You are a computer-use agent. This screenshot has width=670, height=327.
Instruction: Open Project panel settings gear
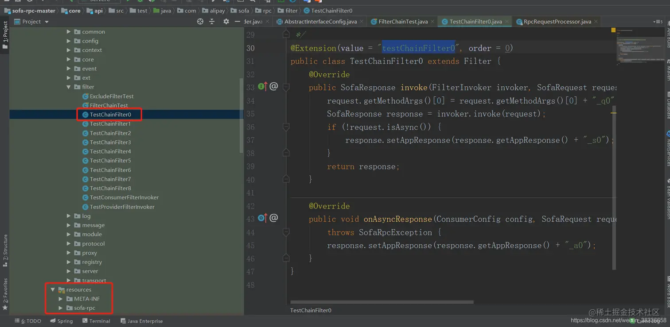[x=226, y=21]
